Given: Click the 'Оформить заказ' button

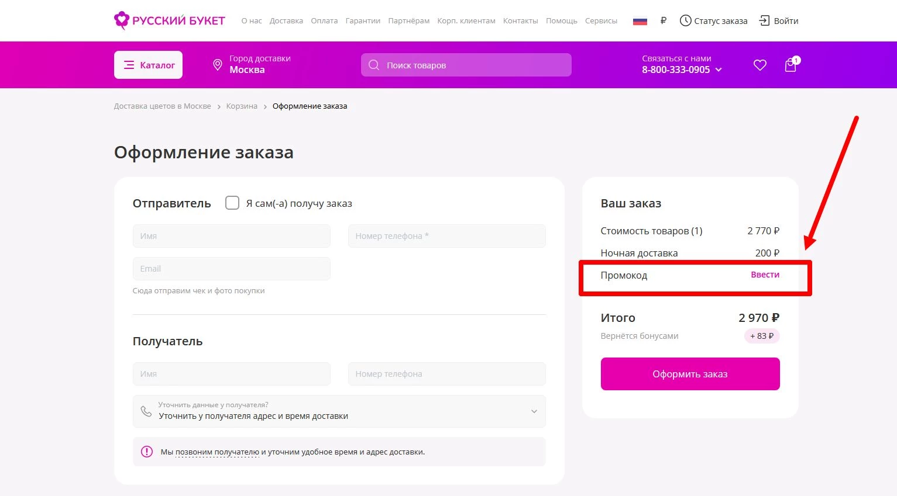Looking at the screenshot, I should point(690,374).
